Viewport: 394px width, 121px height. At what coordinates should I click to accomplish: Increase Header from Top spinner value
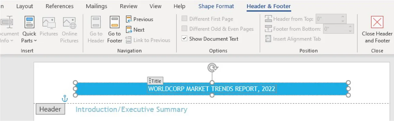click(x=342, y=17)
